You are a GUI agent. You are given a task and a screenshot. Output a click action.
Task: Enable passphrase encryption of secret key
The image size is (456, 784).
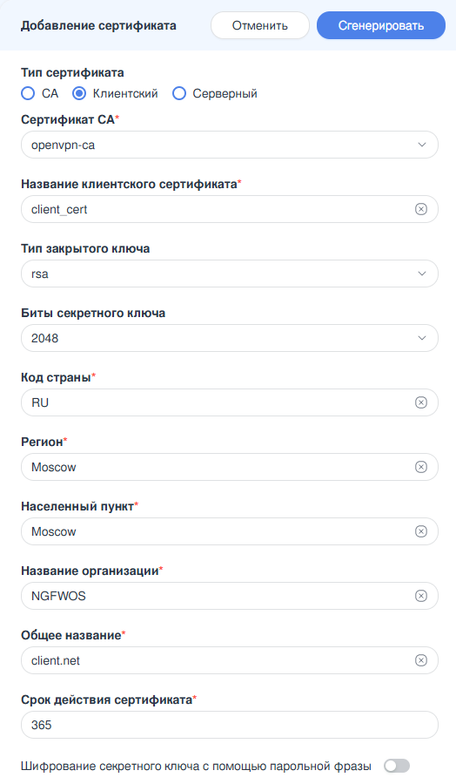coord(397,766)
